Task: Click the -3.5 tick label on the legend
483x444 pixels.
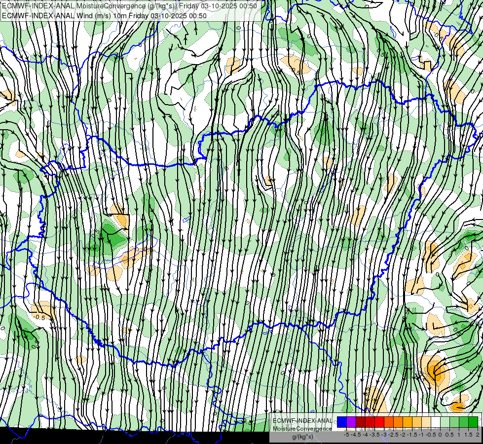Action: pyautogui.click(x=375, y=435)
